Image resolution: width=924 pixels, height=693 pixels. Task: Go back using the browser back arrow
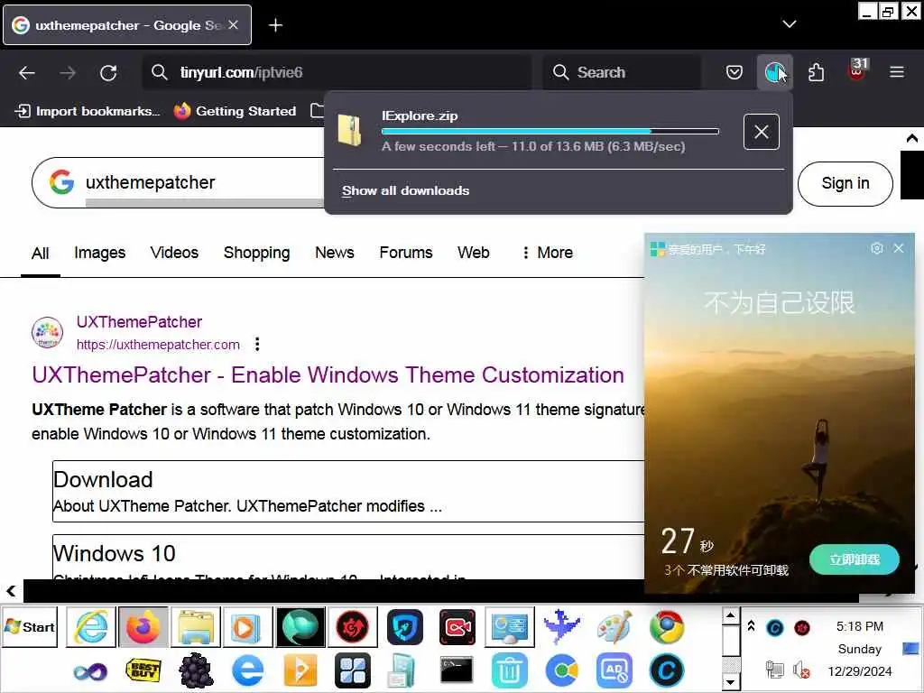point(27,72)
